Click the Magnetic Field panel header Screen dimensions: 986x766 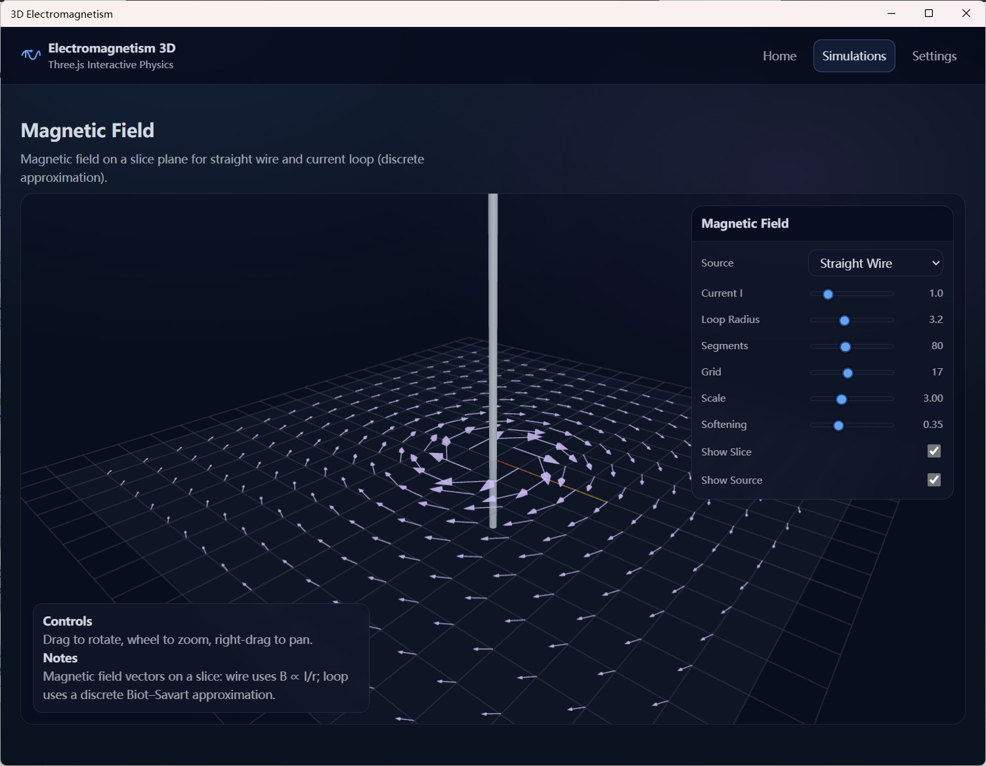pos(744,223)
